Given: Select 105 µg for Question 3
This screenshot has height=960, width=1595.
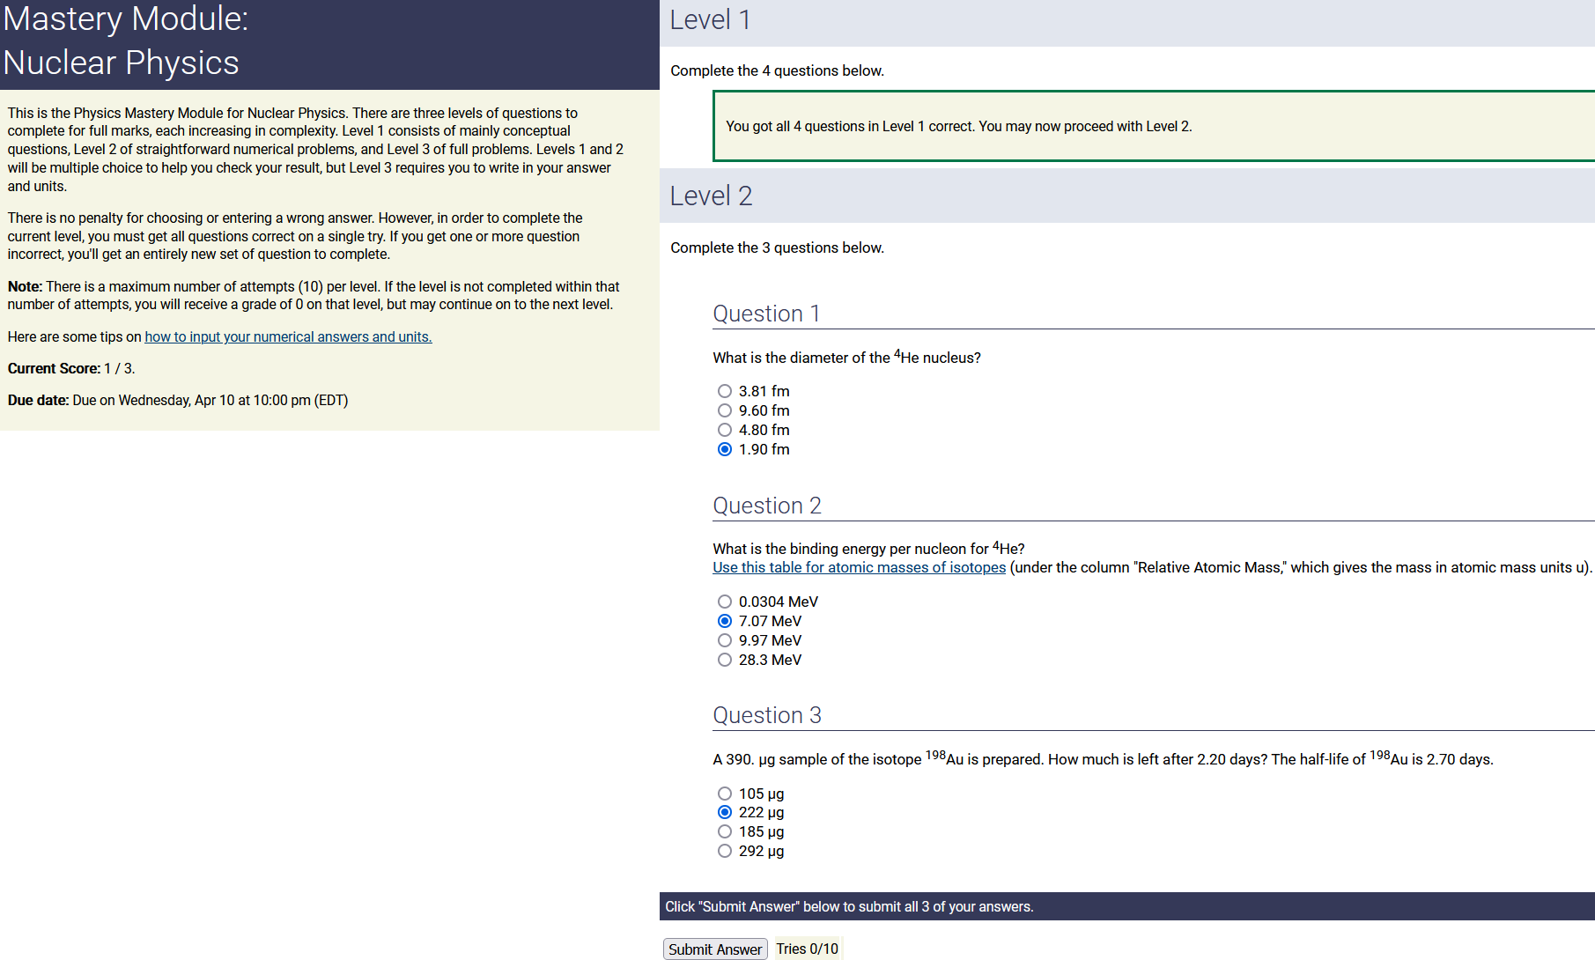Looking at the screenshot, I should click(725, 794).
